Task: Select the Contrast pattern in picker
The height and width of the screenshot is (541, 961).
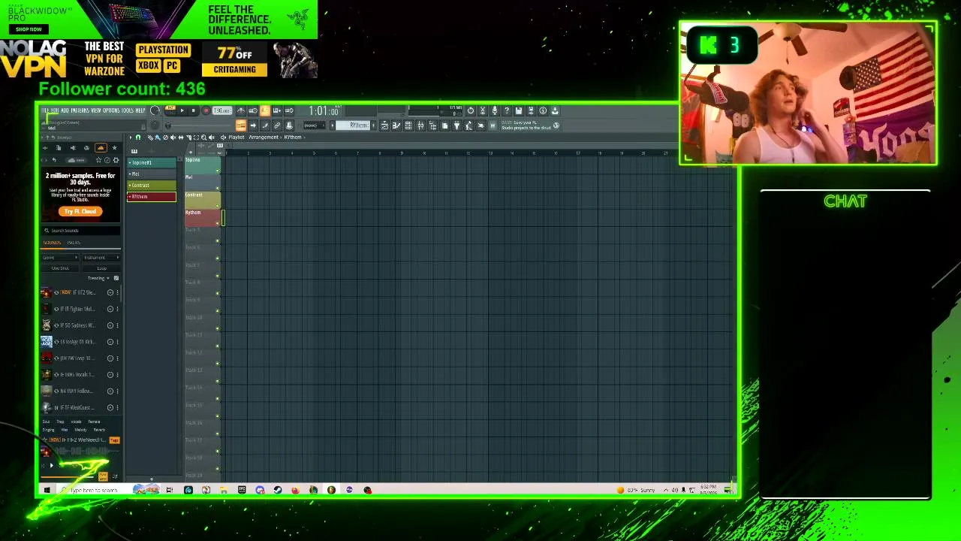Action: (152, 185)
